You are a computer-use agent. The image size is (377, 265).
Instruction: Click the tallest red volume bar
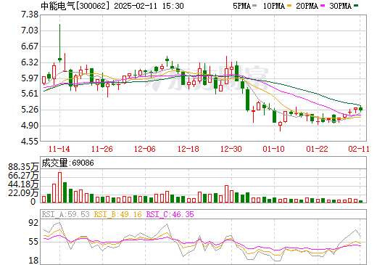[x=59, y=187]
